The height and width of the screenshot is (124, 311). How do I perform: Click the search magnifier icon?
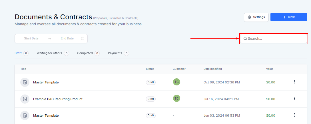coord(245,39)
